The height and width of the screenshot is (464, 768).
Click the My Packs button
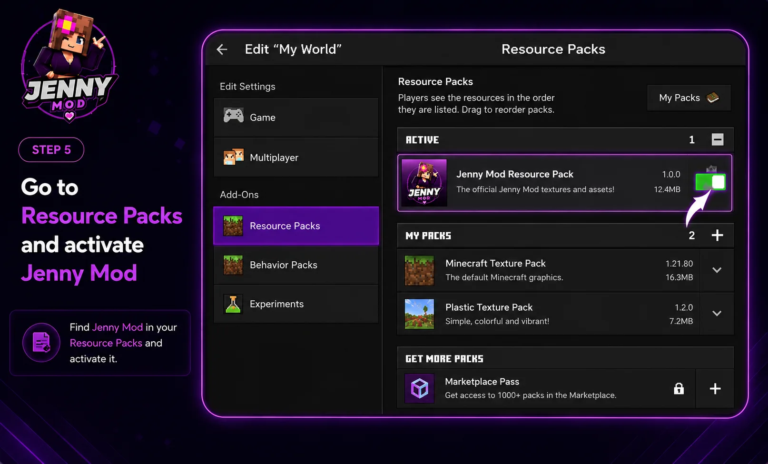click(x=689, y=98)
